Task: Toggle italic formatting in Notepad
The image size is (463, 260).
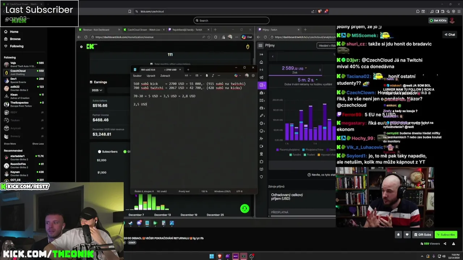Action: pos(213,75)
